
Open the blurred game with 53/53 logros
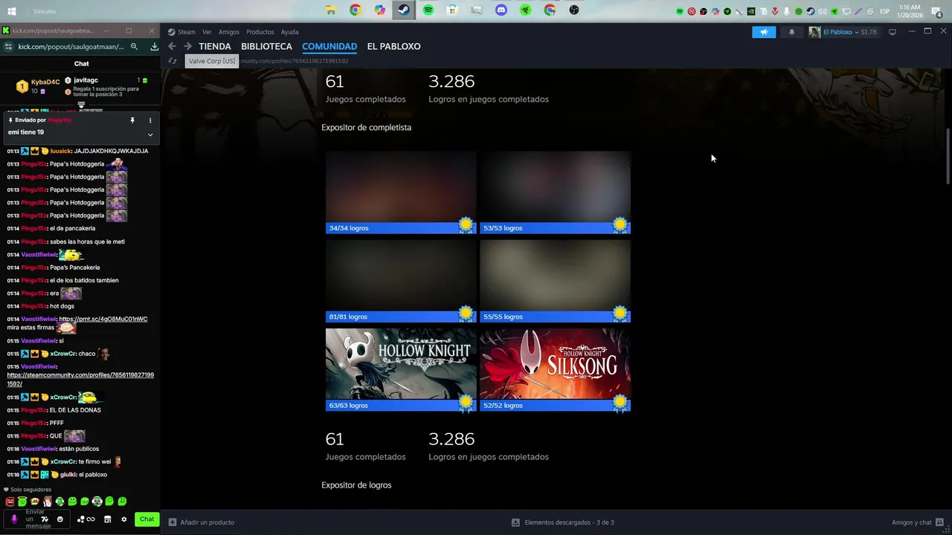pos(555,192)
